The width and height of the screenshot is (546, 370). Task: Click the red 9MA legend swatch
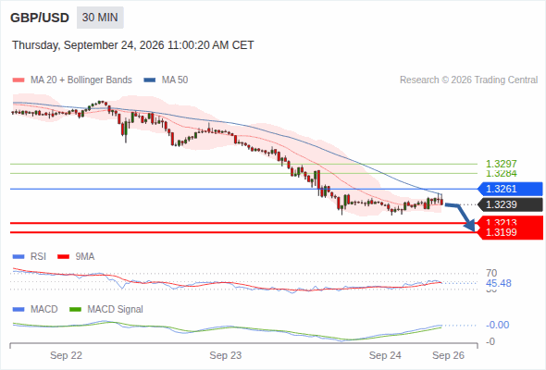click(63, 257)
